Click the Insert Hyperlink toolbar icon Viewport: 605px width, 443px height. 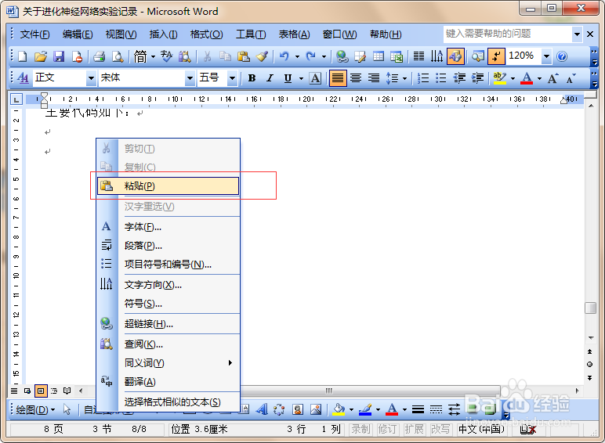coord(342,56)
